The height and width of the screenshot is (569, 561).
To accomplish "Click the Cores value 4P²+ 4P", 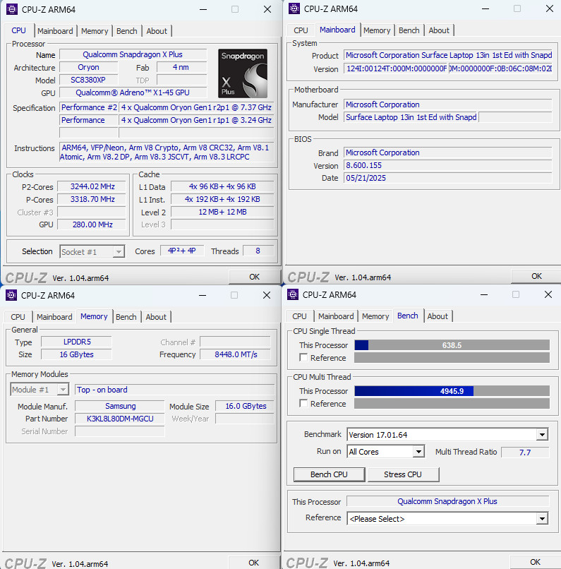I will click(x=182, y=251).
